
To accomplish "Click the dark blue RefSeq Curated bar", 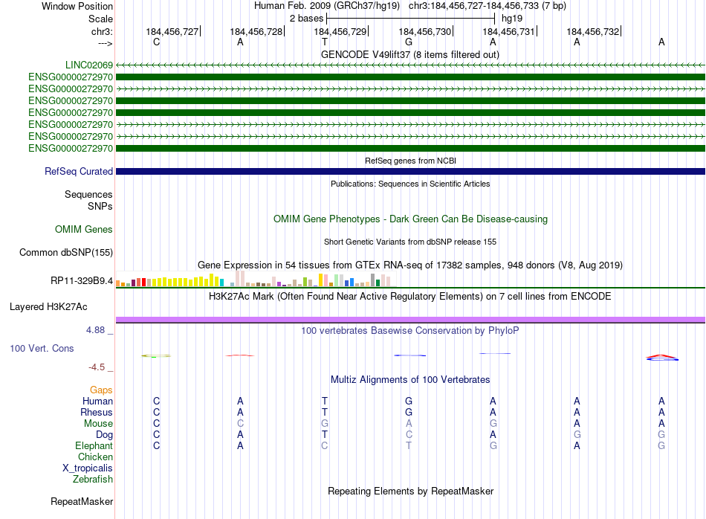I will [x=411, y=171].
